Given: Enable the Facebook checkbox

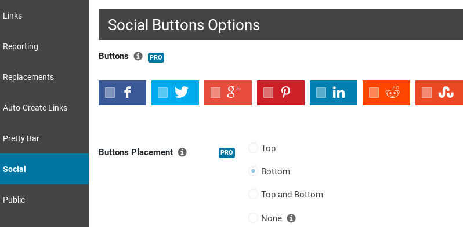Looking at the screenshot, I should [110, 93].
